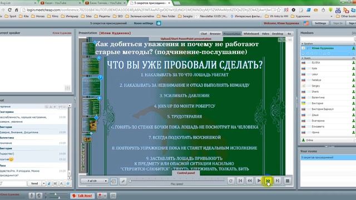356x200 pixels.
Task: Select member Sergey in the list
Action: [x=328, y=86]
